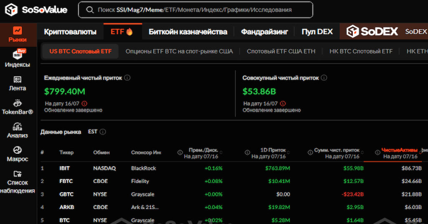Switch to the Фандрайзинг tab
Viewport: 428px width, 224px height.
point(264,32)
